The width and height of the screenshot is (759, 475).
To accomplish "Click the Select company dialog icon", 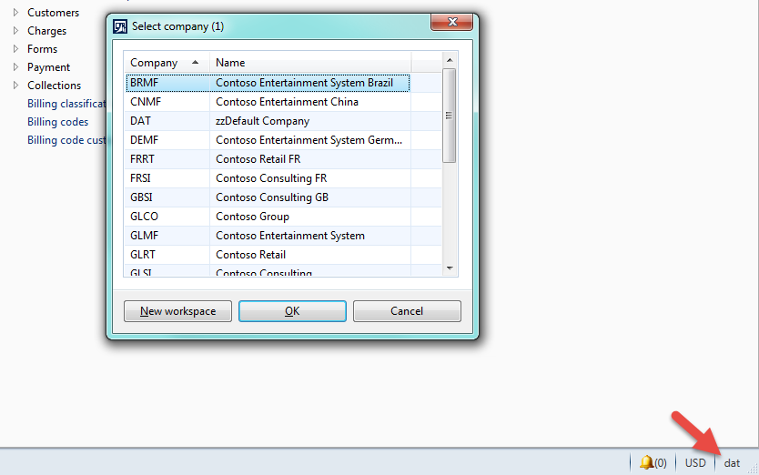I will 120,26.
